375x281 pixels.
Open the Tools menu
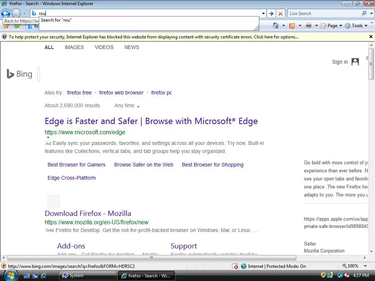pyautogui.click(x=356, y=26)
